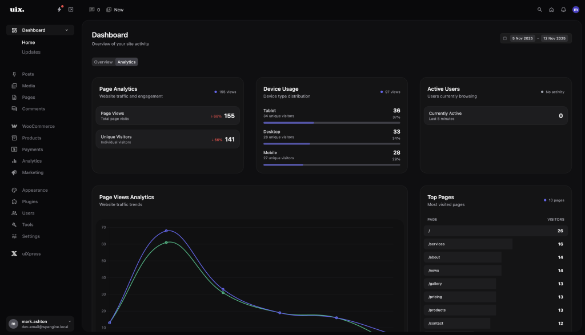Click the lightning bolt icon in top bar

click(59, 10)
